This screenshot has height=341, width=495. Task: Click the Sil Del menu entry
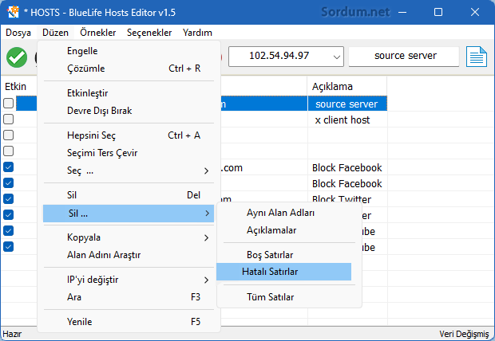129,195
